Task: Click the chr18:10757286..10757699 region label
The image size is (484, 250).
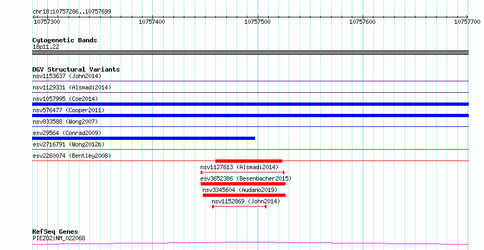Action: pos(72,12)
